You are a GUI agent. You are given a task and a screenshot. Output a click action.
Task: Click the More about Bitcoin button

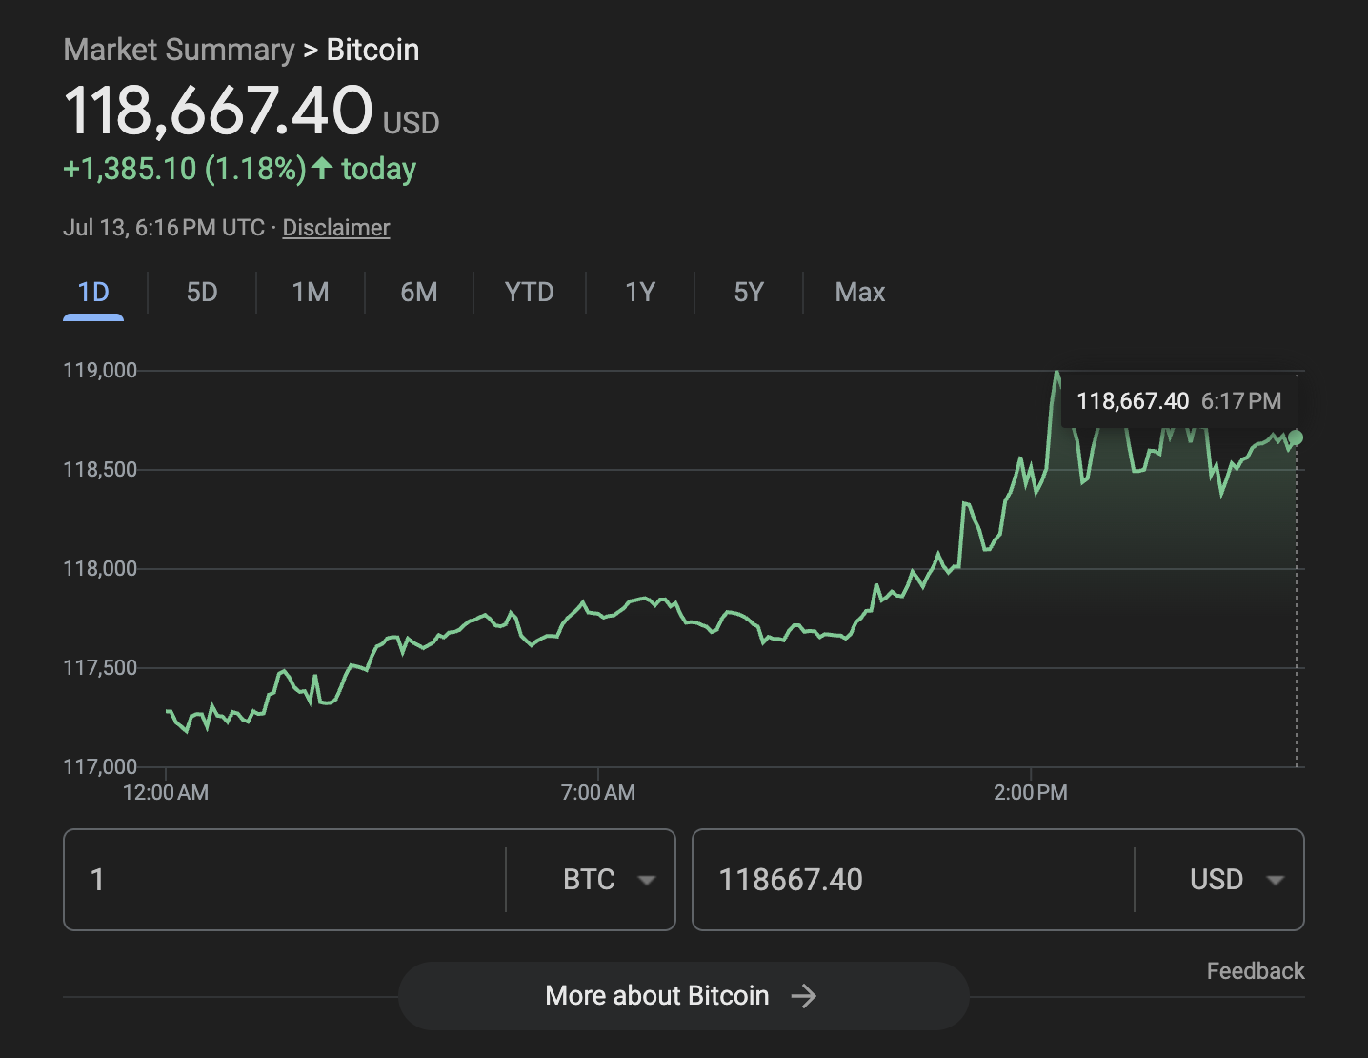684,996
